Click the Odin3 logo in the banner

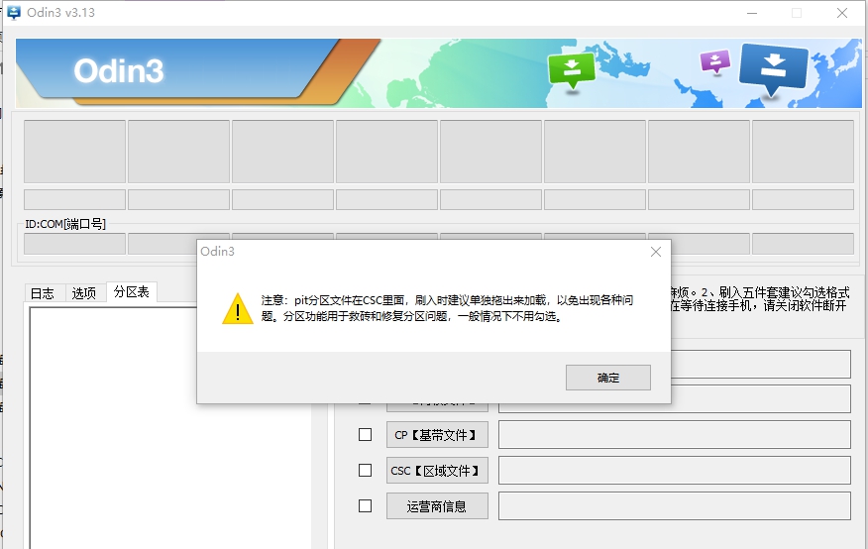coord(119,70)
